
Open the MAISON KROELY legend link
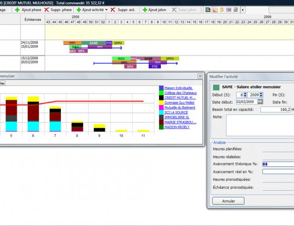[x=177, y=127]
